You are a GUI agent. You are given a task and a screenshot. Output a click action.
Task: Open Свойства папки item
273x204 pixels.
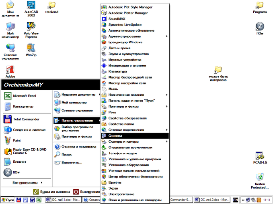pyautogui.click(x=135, y=124)
